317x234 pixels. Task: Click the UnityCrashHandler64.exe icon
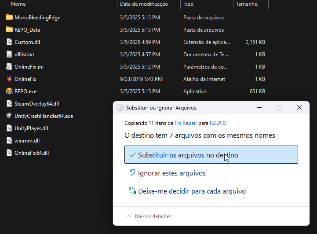tap(9, 116)
